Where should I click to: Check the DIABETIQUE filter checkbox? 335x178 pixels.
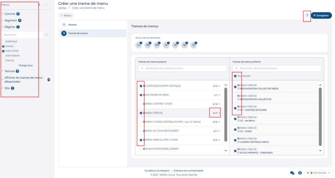pos(4,41)
